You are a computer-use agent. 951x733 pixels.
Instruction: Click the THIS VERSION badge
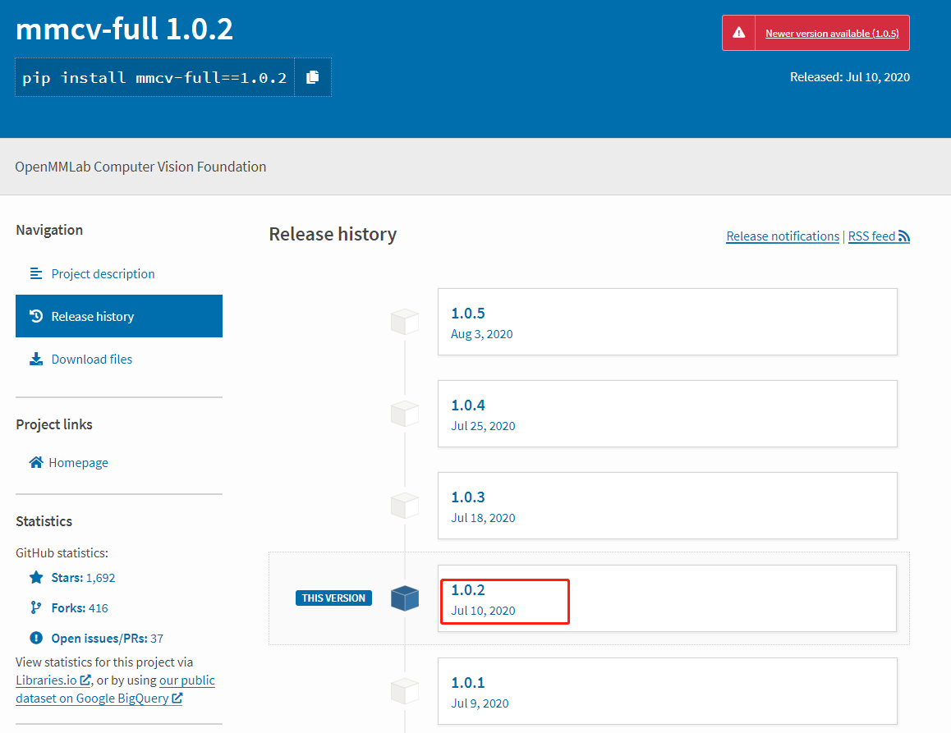pos(333,598)
